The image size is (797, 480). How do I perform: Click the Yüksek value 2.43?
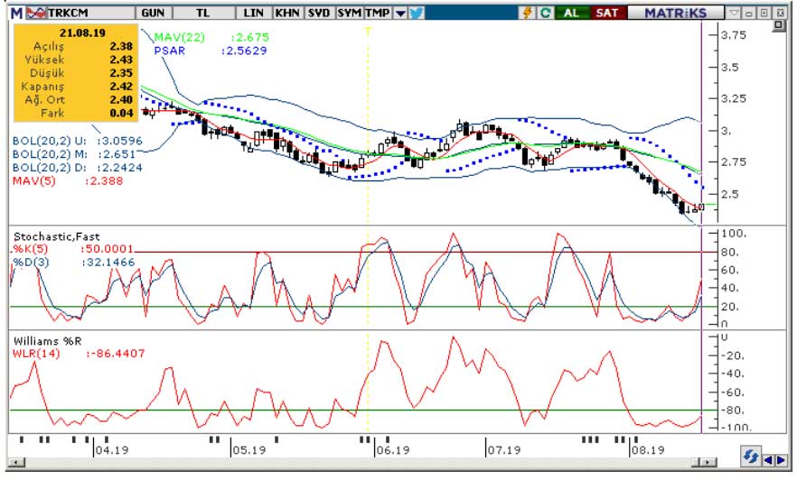point(121,60)
